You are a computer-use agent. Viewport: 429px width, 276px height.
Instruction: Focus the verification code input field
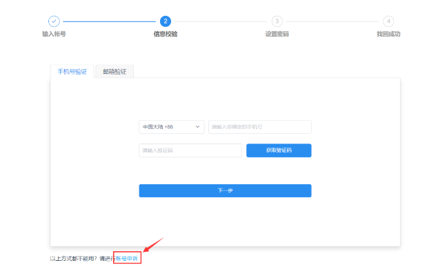[190, 150]
